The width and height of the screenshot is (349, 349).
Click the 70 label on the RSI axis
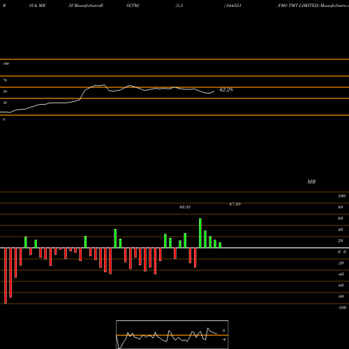[x=5, y=80]
